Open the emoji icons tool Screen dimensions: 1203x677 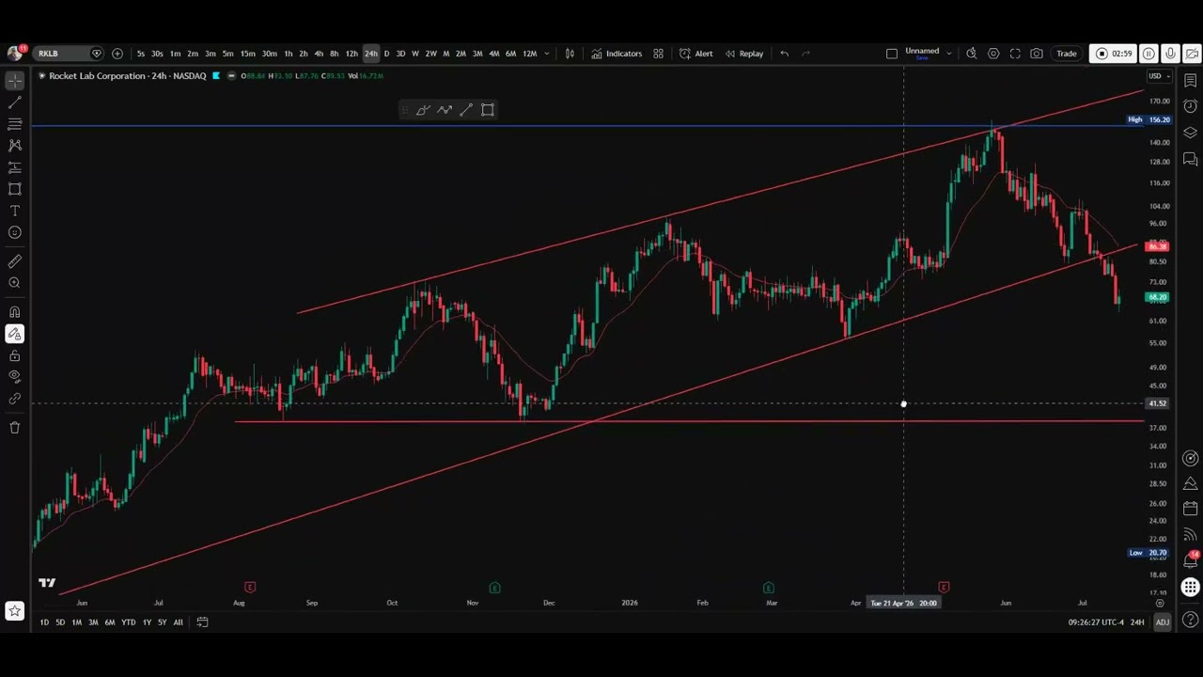pyautogui.click(x=15, y=232)
